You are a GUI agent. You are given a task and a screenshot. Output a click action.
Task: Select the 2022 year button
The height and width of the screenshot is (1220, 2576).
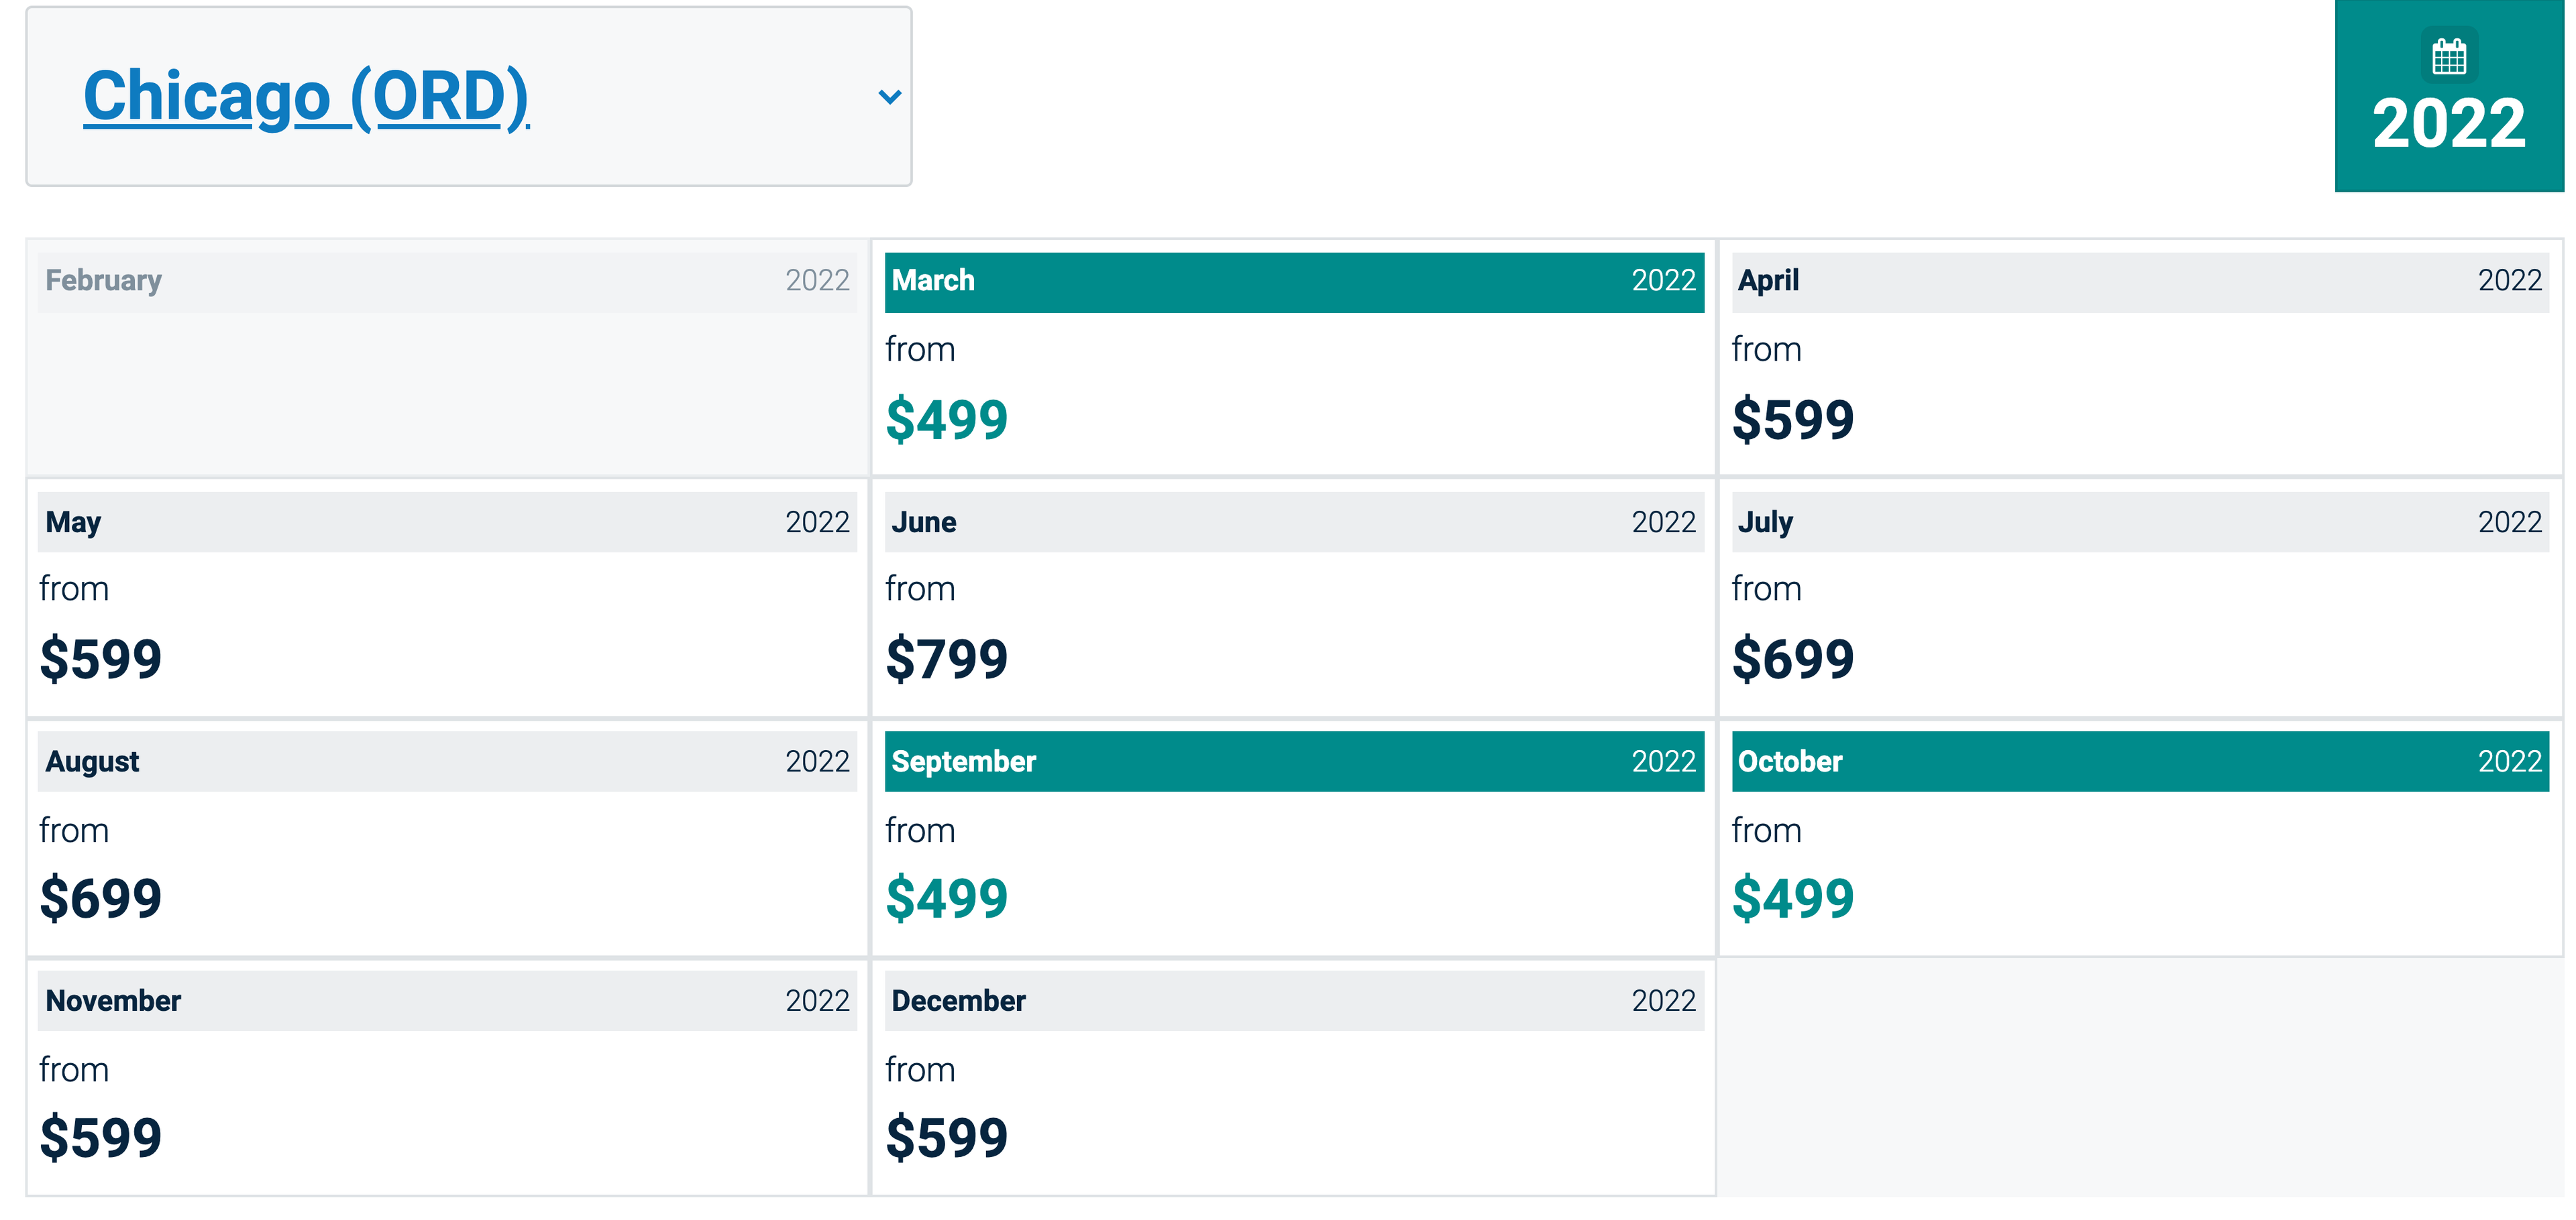pos(2448,123)
